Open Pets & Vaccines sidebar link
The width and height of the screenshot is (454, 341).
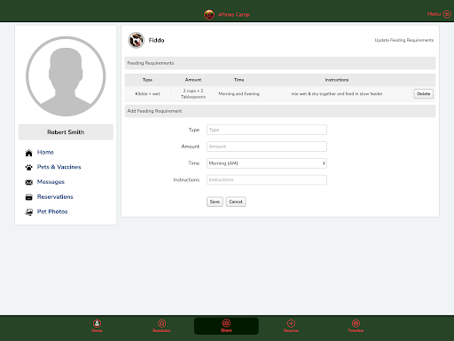[59, 167]
